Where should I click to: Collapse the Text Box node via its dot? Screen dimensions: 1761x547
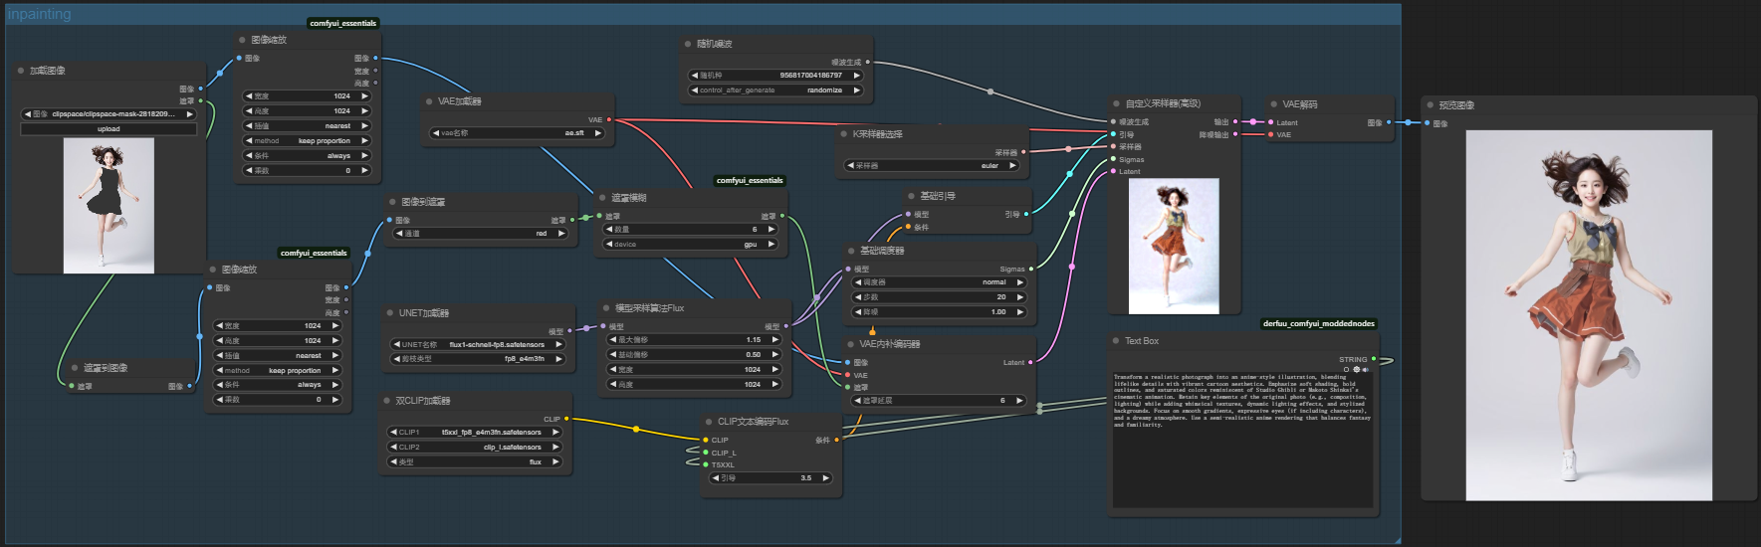point(1116,341)
